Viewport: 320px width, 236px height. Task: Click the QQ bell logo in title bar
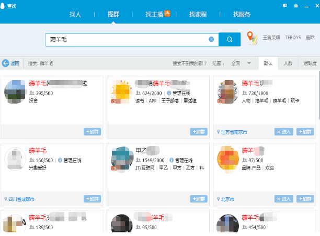pyautogui.click(x=3, y=6)
